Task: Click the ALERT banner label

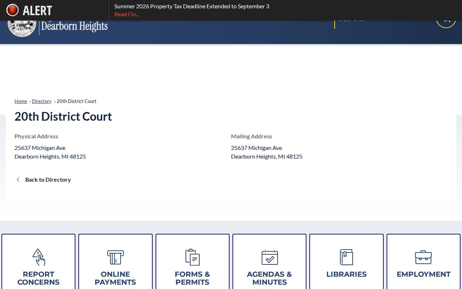Action: (38, 10)
